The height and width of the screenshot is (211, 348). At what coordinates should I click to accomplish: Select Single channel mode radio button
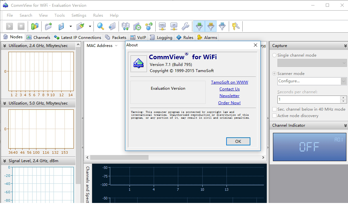[x=274, y=55]
